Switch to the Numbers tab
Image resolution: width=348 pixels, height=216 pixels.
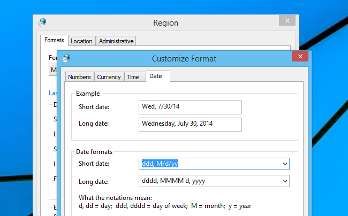pyautogui.click(x=79, y=77)
